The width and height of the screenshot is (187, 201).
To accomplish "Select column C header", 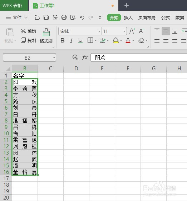I will coord(50,69).
